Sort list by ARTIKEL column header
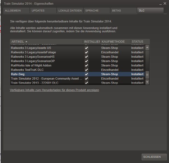This screenshot has height=163, width=169. 46,42
